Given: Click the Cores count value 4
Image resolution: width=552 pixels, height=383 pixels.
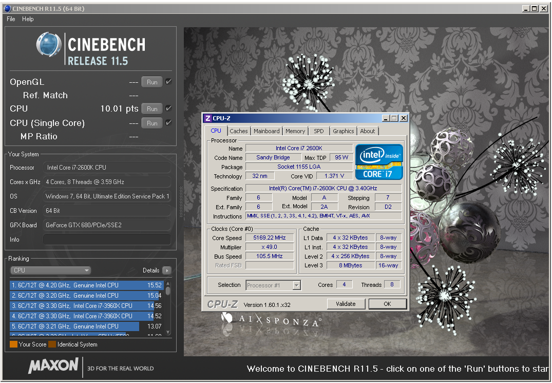Looking at the screenshot, I should pos(344,284).
